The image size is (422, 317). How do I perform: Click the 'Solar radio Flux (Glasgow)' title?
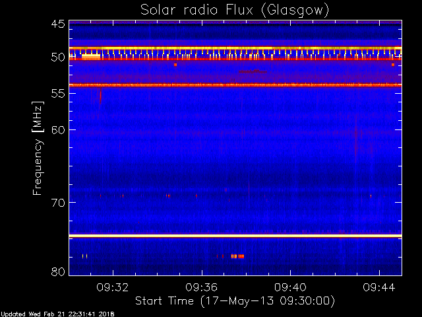point(235,11)
